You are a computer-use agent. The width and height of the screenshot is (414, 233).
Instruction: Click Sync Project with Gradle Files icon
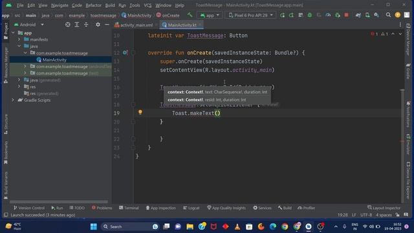point(358,15)
